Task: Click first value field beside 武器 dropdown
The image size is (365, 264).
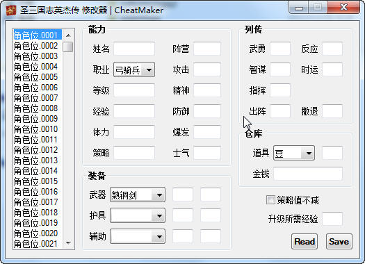Action: pyautogui.click(x=183, y=195)
